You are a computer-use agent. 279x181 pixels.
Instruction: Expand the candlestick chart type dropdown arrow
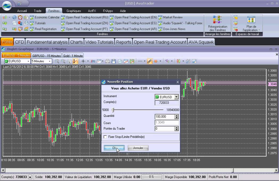tap(183, 61)
